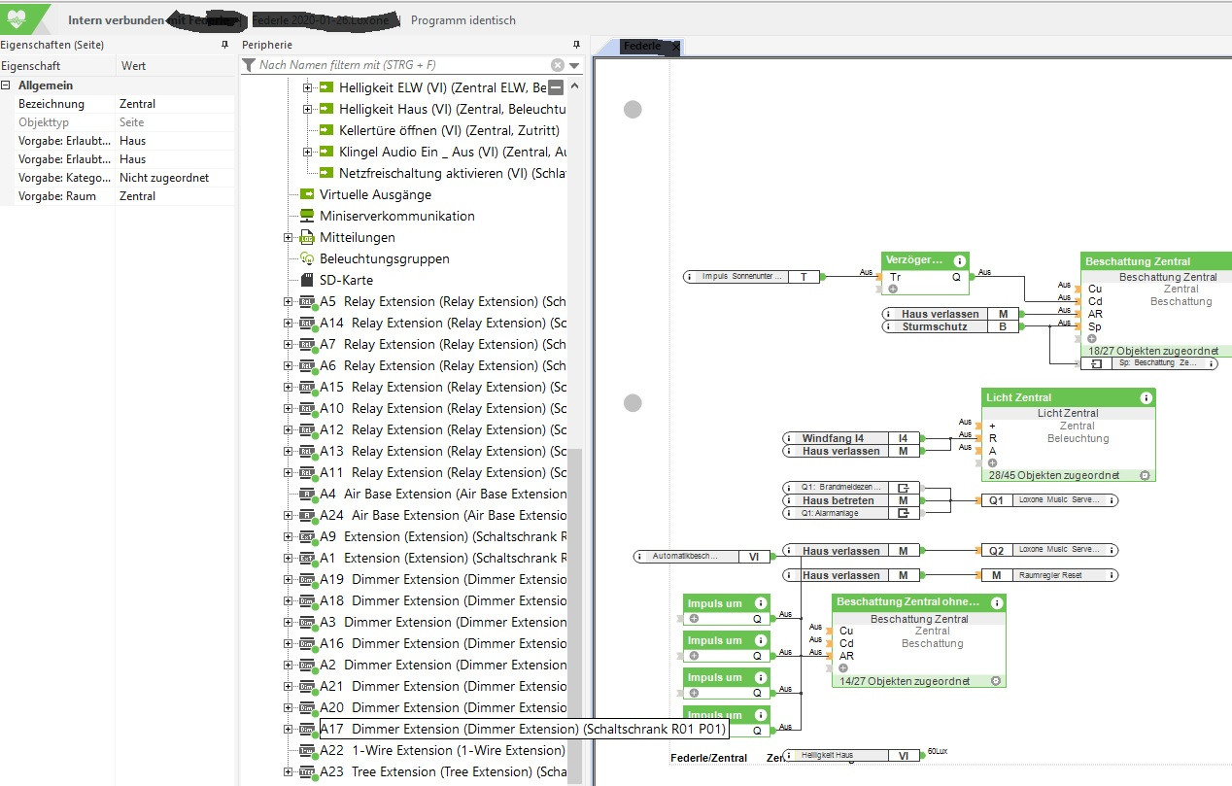Click gear icon on Beschattung Zentral ohne block
Image resolution: width=1232 pixels, height=786 pixels.
point(995,681)
